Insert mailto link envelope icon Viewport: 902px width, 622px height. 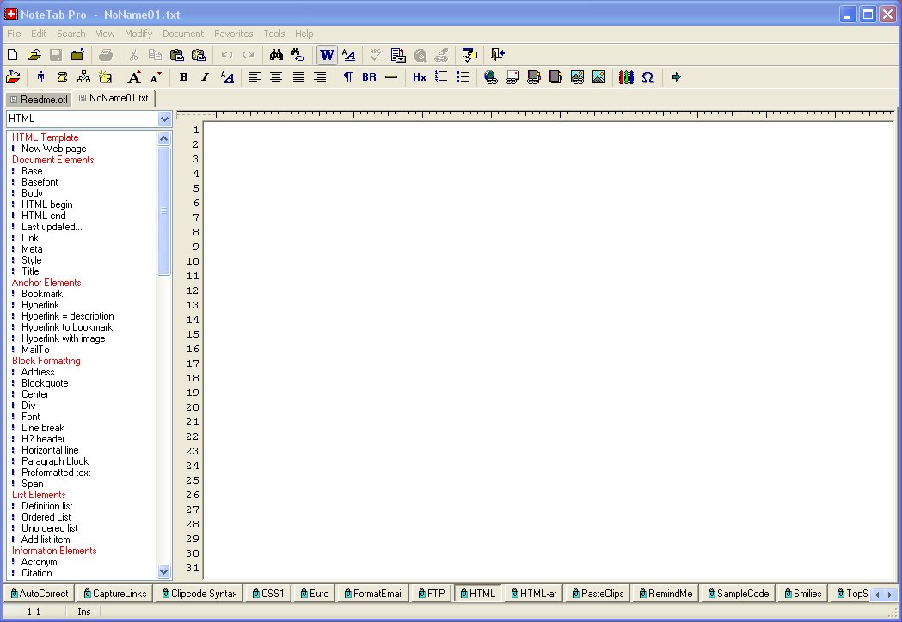tap(512, 77)
